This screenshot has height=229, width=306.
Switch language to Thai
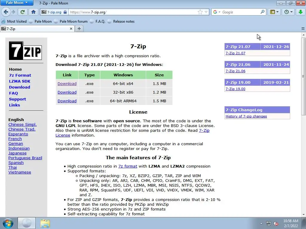13,168
